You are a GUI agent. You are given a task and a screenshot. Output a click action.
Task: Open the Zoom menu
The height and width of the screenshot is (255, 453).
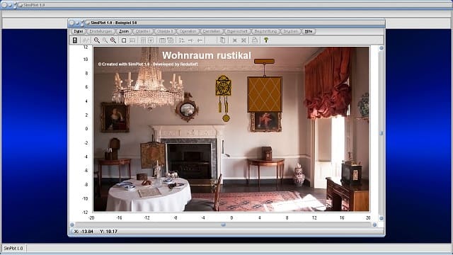[x=124, y=31]
